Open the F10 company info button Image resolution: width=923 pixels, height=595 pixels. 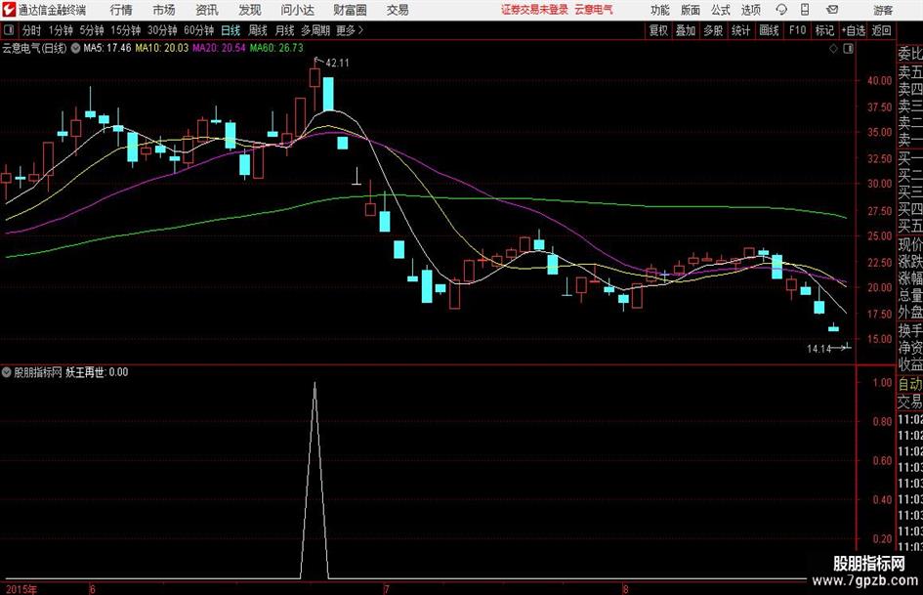point(798,30)
